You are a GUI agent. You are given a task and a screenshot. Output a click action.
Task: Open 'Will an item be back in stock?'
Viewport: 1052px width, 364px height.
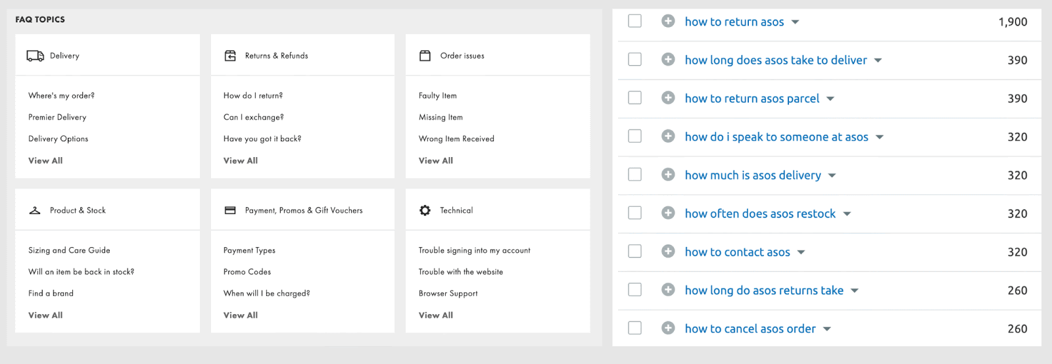[81, 271]
